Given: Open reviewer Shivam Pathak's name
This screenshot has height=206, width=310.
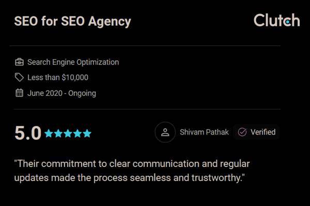Looking at the screenshot, I should [x=204, y=132].
